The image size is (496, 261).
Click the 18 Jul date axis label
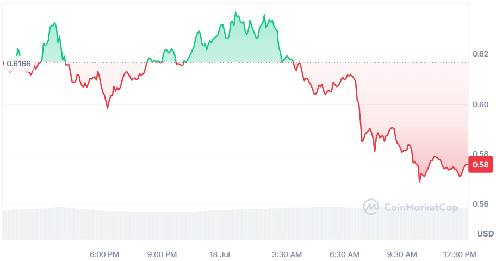coord(220,254)
